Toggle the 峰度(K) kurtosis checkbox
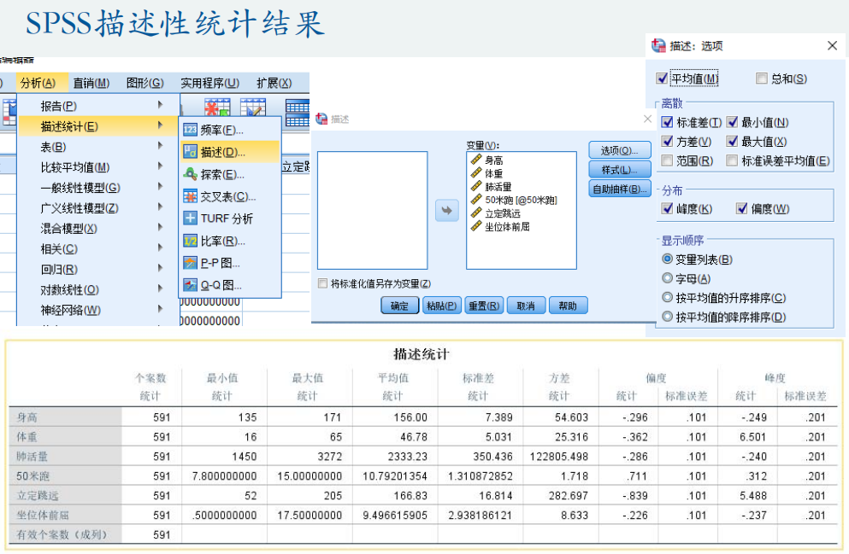The height and width of the screenshot is (554, 849). 667,208
